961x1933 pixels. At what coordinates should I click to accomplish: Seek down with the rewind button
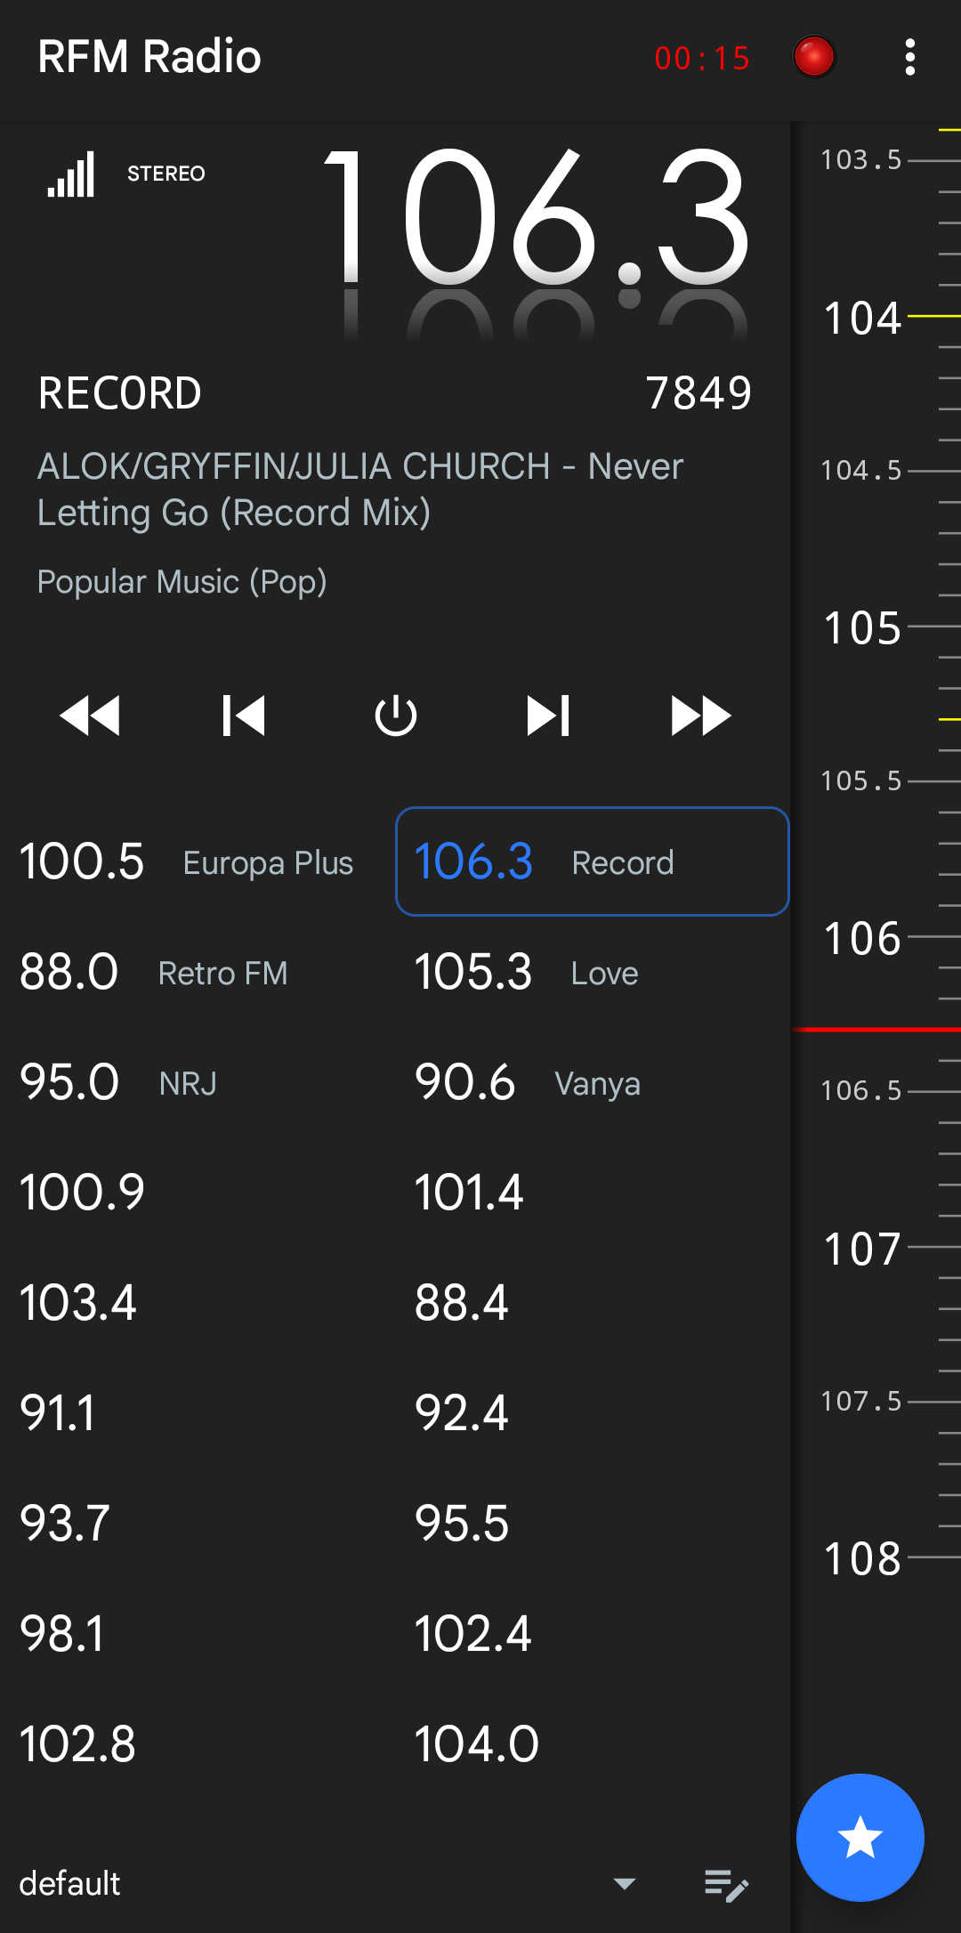[90, 716]
